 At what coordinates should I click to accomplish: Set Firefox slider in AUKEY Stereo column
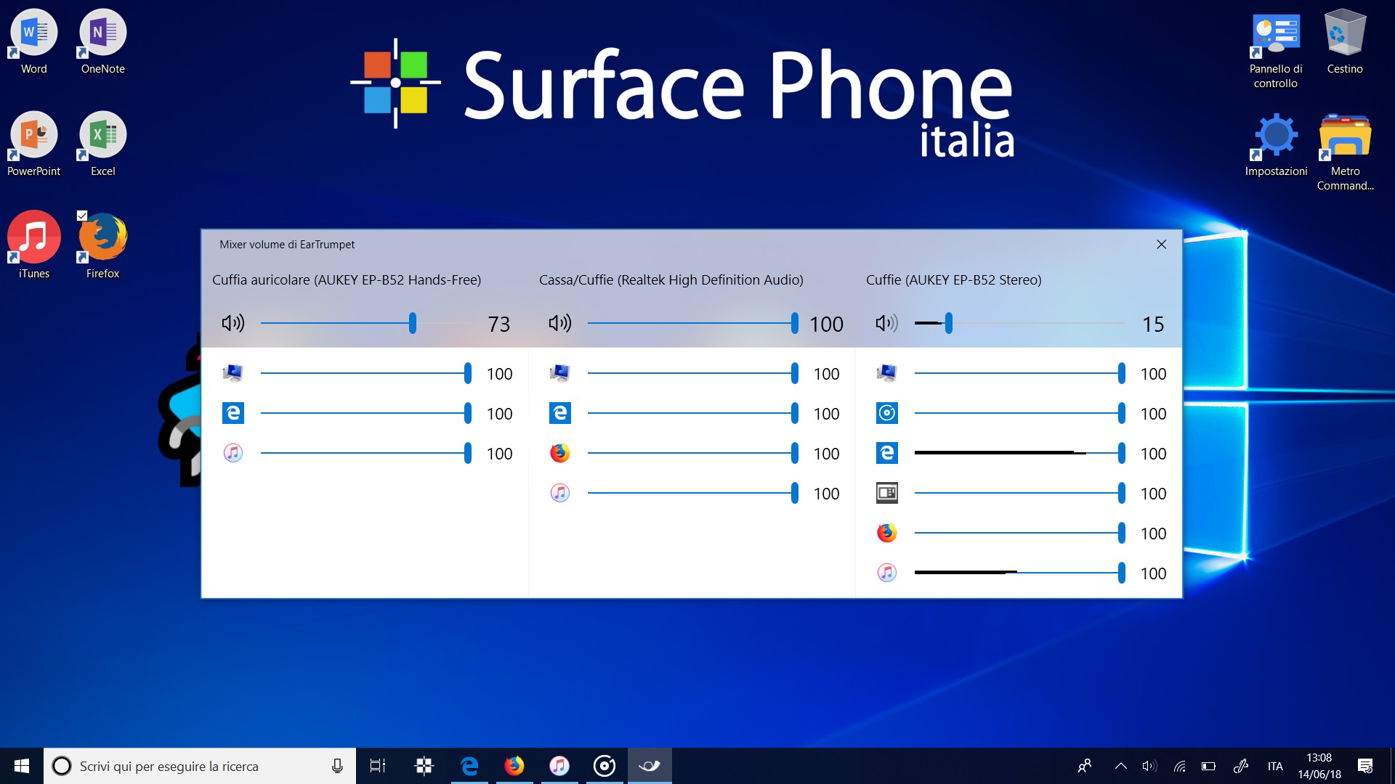(1020, 533)
